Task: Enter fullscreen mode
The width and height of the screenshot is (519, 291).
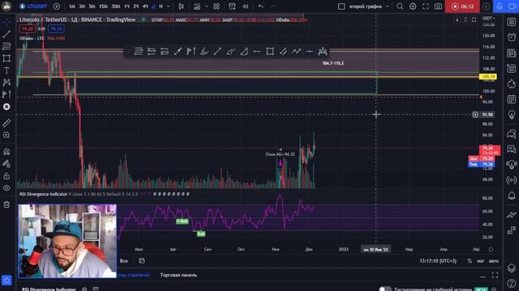Action: pos(426,6)
